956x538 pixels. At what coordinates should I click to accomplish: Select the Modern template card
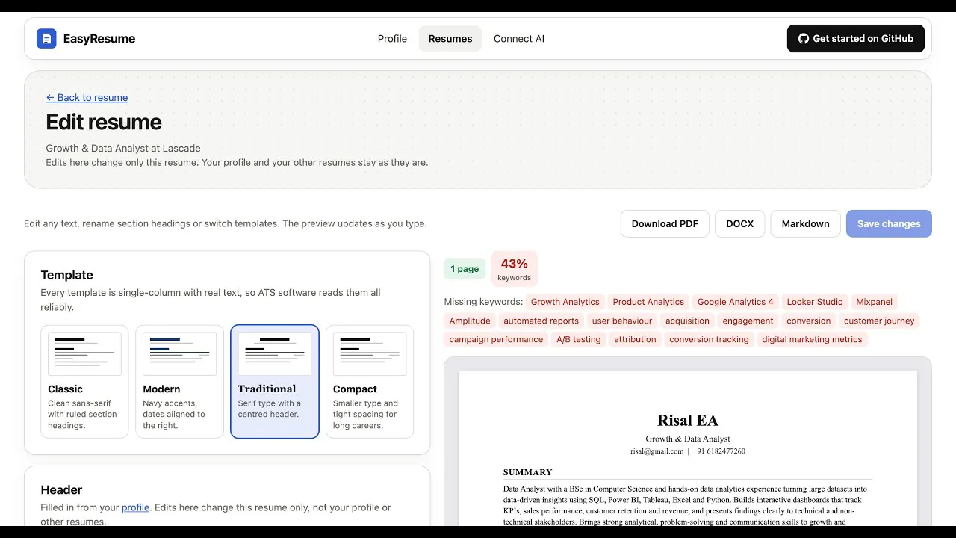179,381
